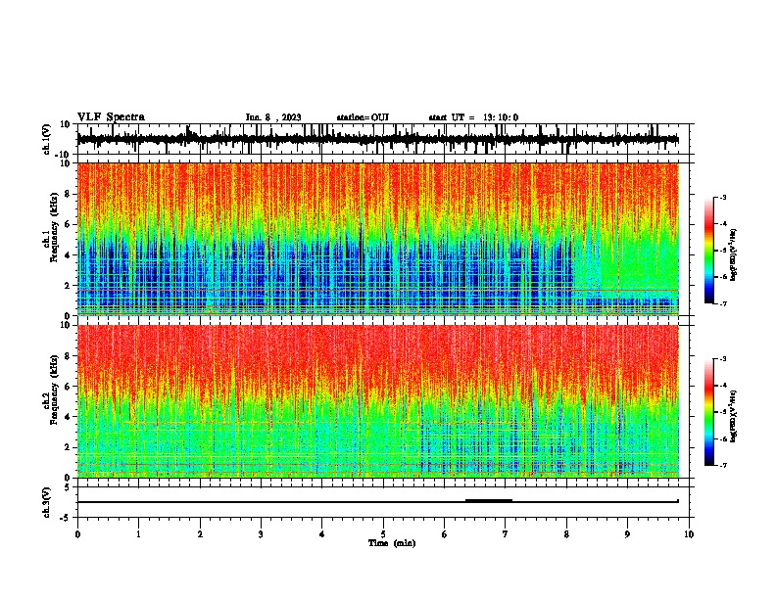776x599 pixels.
Task: Click the ch.2 "Frequency (kHz)" axis label
Action: coord(54,390)
